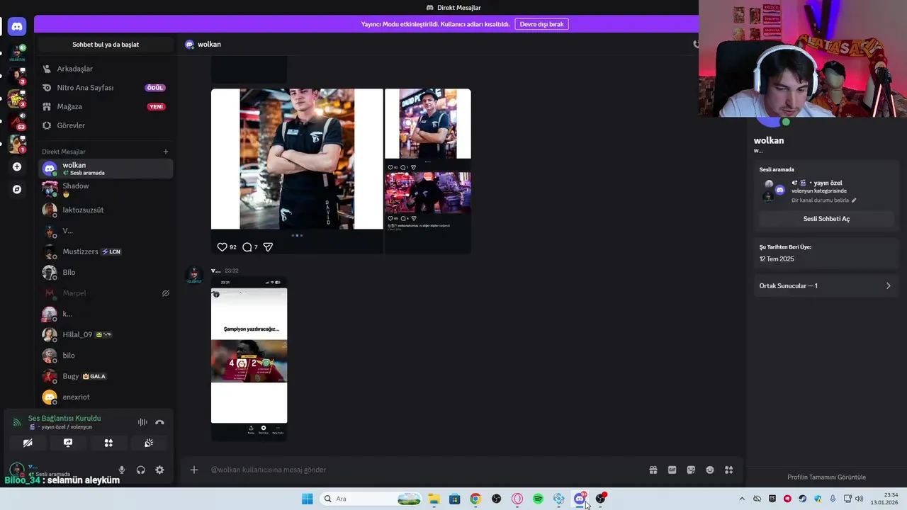Open GIF picker
The width and height of the screenshot is (907, 510).
(x=672, y=470)
